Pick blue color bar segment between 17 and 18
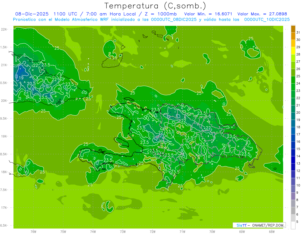Image resolution: width=305 pixels, height=235 pixels. [293, 131]
